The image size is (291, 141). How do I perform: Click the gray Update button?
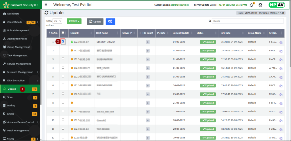coord(95,22)
